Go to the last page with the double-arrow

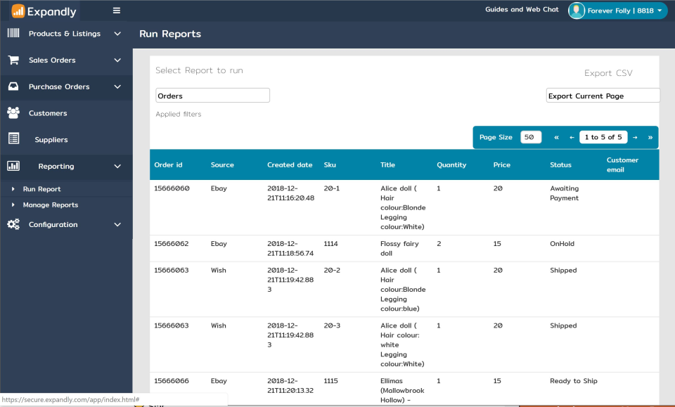click(x=649, y=137)
